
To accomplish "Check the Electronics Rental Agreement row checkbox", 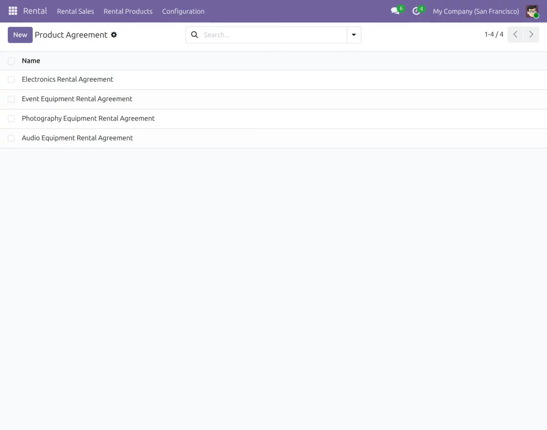I will [11, 79].
